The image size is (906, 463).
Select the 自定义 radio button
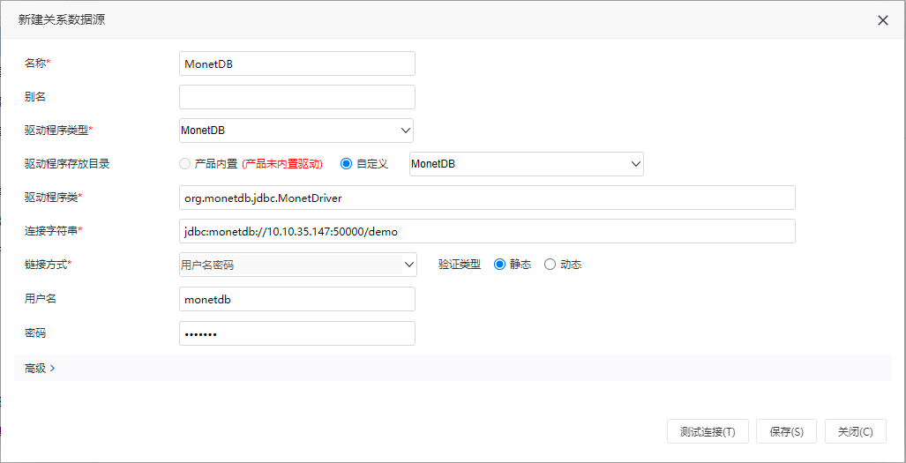[346, 164]
